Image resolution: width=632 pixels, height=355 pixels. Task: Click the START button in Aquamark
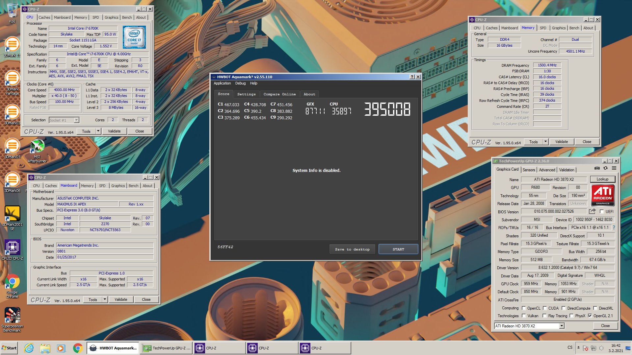coord(398,249)
